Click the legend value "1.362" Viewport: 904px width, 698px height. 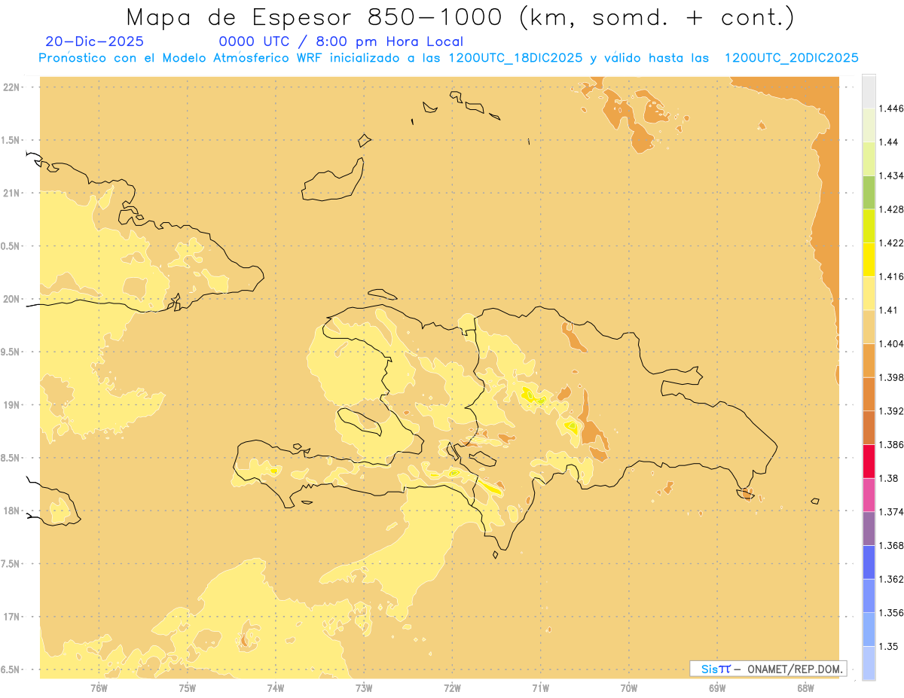click(x=892, y=579)
